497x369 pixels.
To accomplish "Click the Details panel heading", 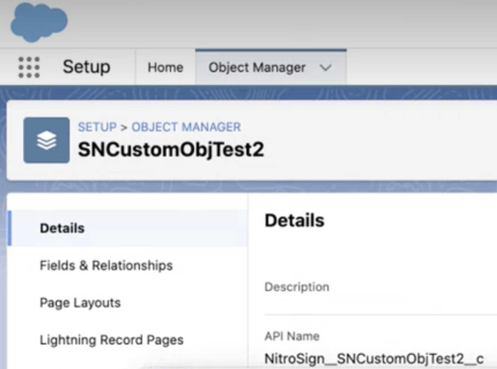I will tap(294, 221).
